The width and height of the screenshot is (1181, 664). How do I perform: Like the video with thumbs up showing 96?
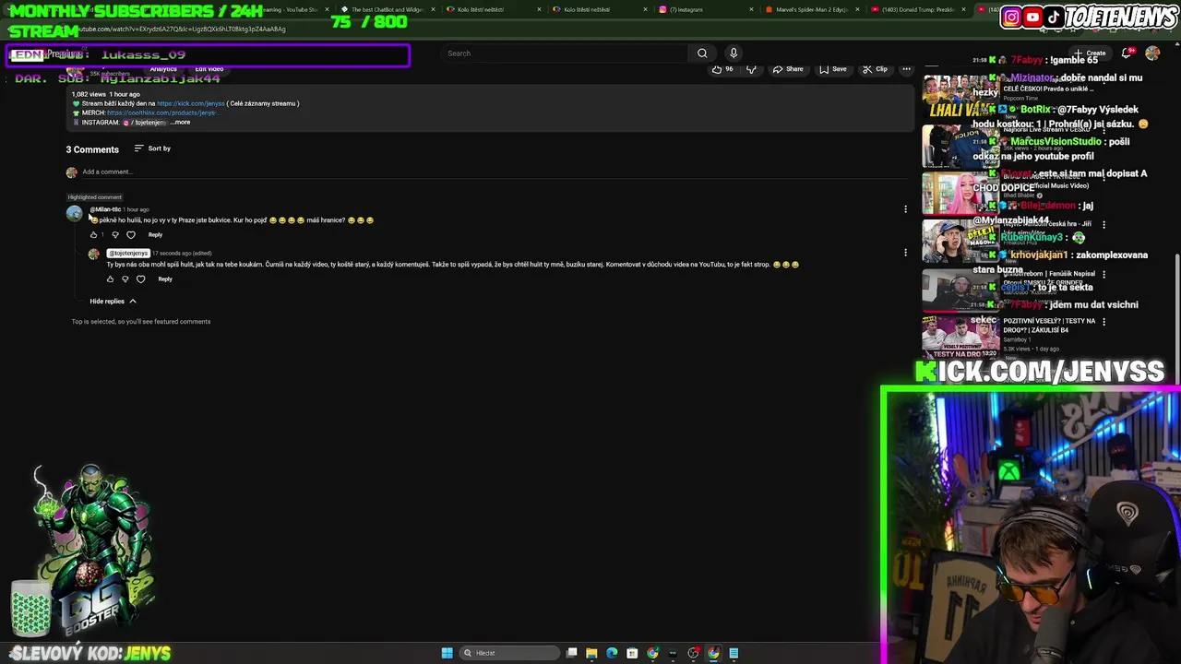coord(722,69)
